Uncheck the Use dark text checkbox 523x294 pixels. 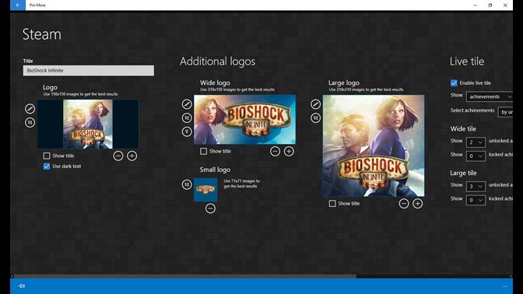click(x=47, y=166)
